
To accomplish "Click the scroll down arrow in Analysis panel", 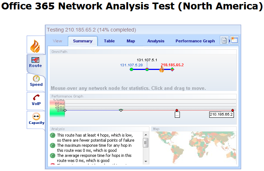I will click(x=146, y=162).
